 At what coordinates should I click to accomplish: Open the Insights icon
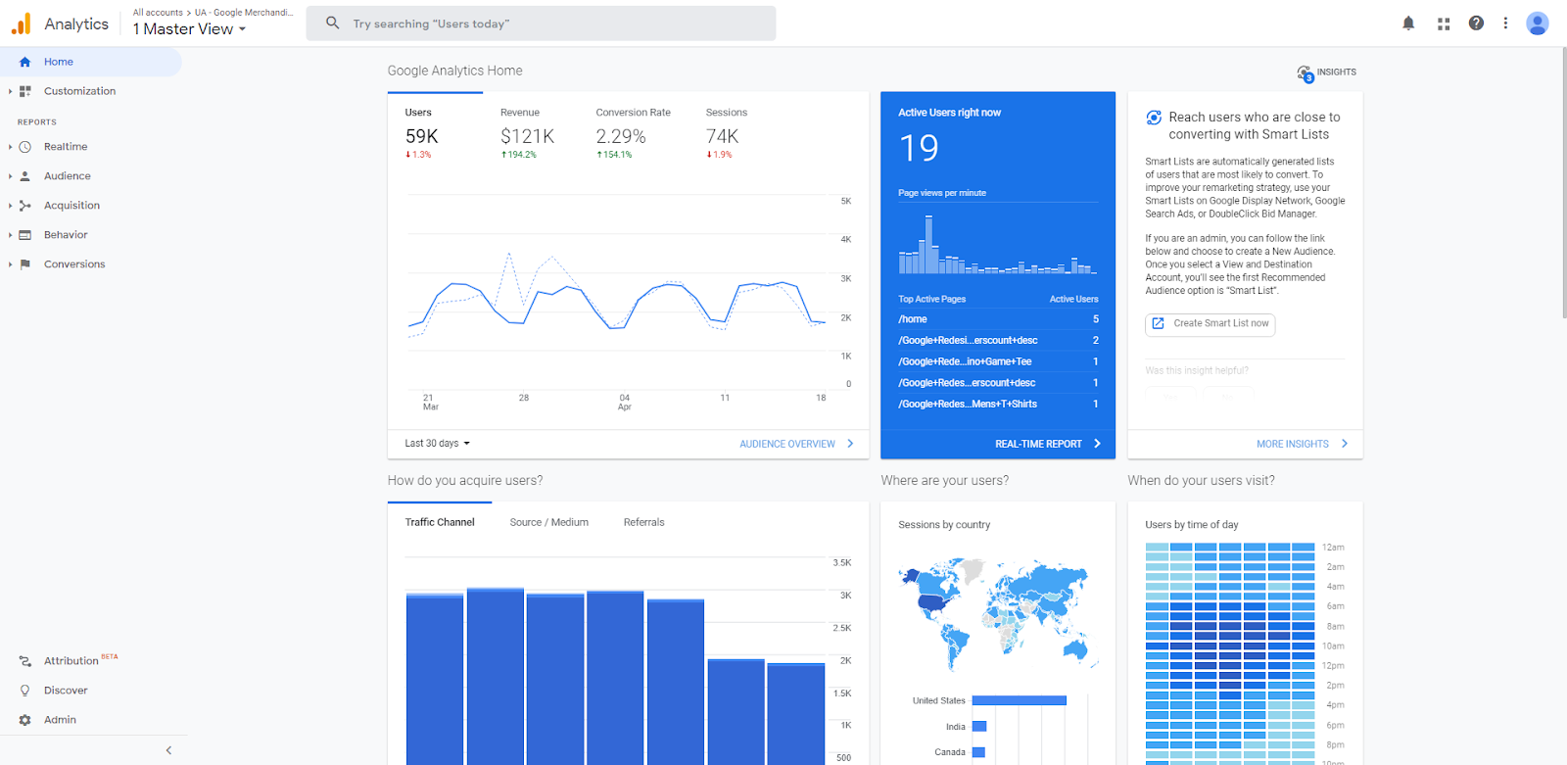tap(1327, 72)
